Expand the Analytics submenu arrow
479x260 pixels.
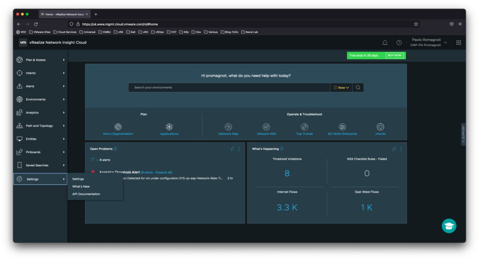64,112
